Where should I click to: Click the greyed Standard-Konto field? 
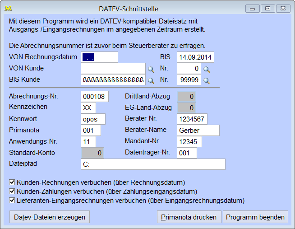click(92, 153)
